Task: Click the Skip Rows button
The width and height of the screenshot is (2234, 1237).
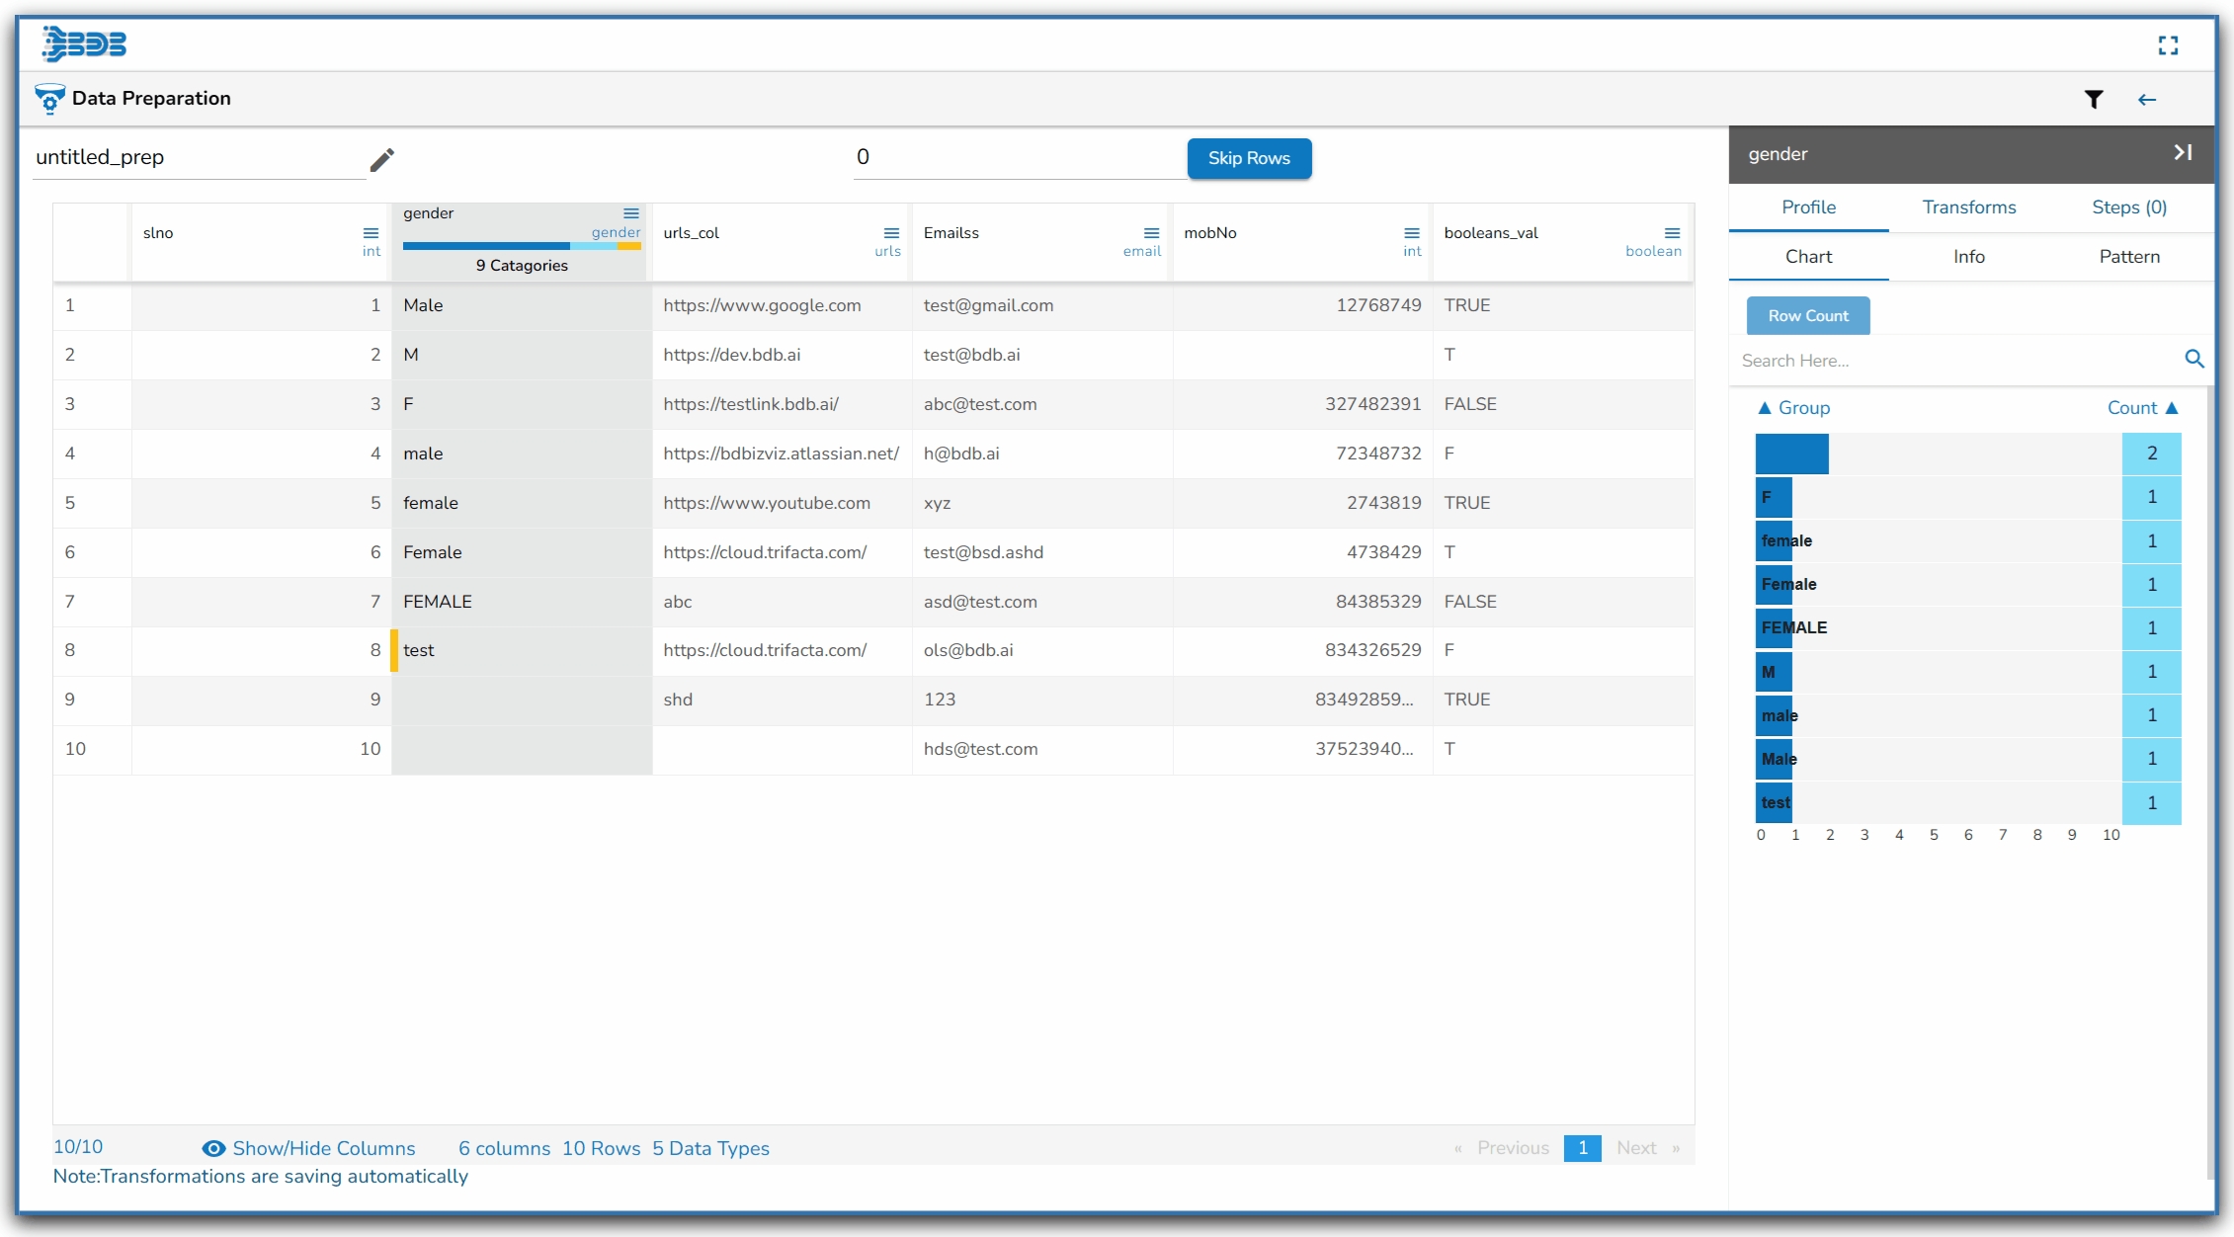Action: 1248,158
